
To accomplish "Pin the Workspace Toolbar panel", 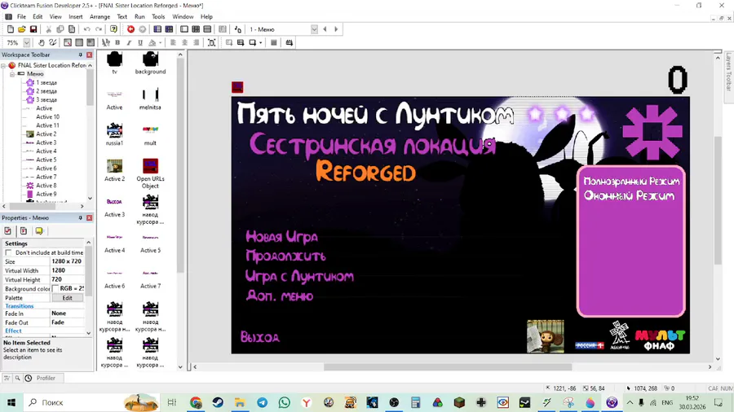I will coord(80,55).
